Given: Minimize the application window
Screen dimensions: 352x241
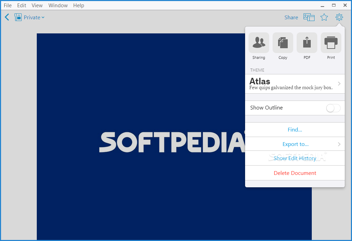Looking at the screenshot, I should 322,6.
